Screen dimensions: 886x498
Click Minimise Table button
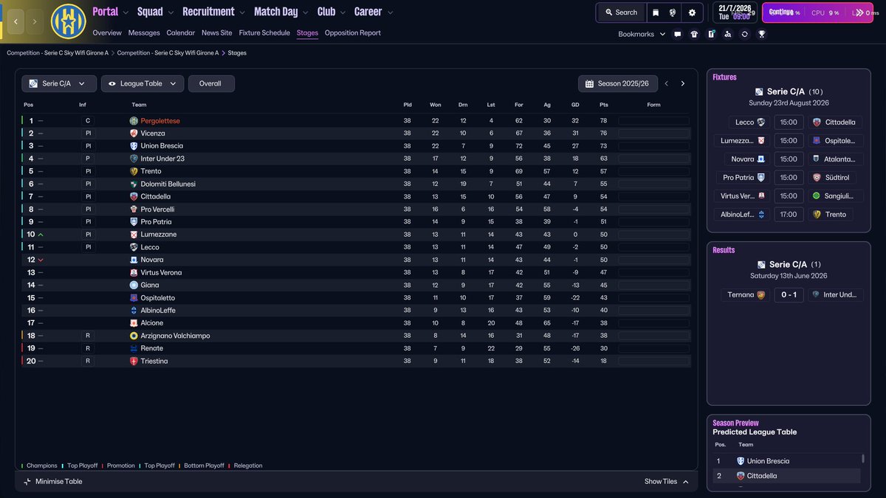click(x=53, y=482)
